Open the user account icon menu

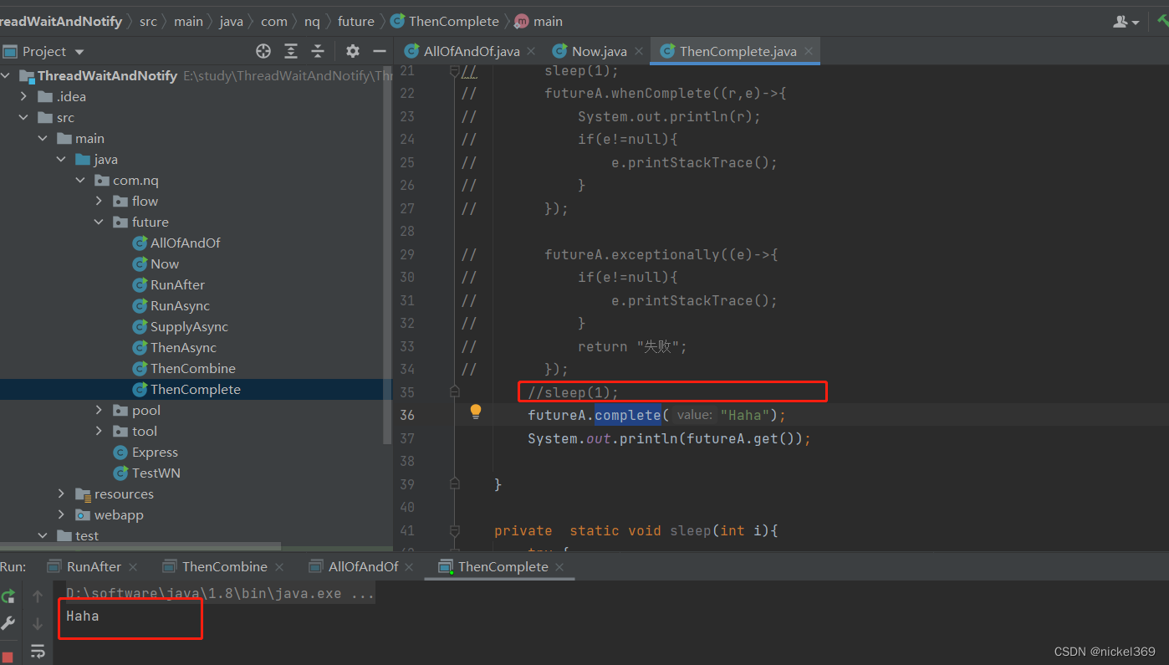point(1126,21)
